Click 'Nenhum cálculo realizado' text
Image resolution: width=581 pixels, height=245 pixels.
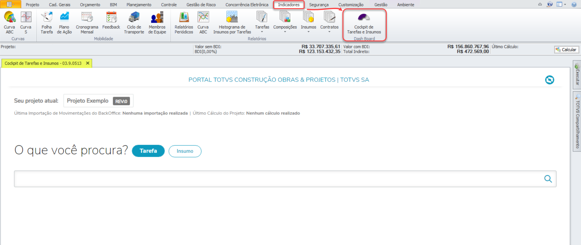point(273,113)
